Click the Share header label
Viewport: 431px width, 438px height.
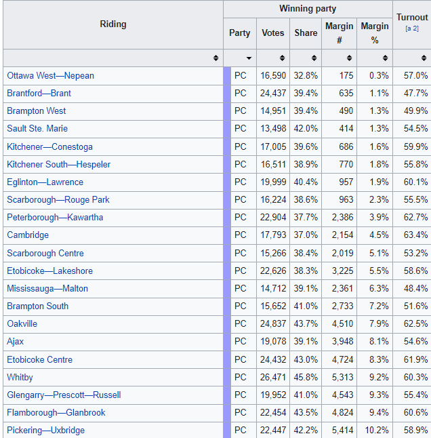[306, 33]
